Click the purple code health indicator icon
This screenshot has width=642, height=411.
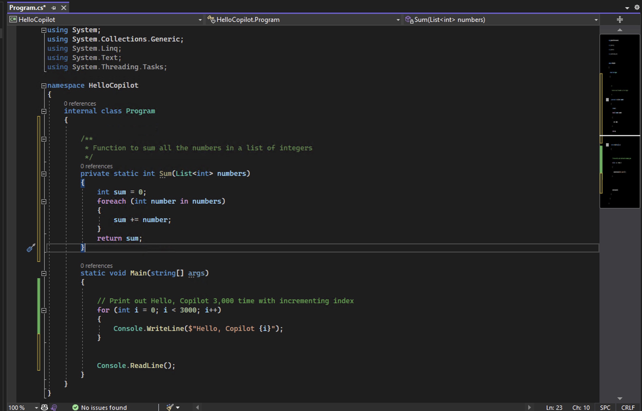click(x=54, y=407)
